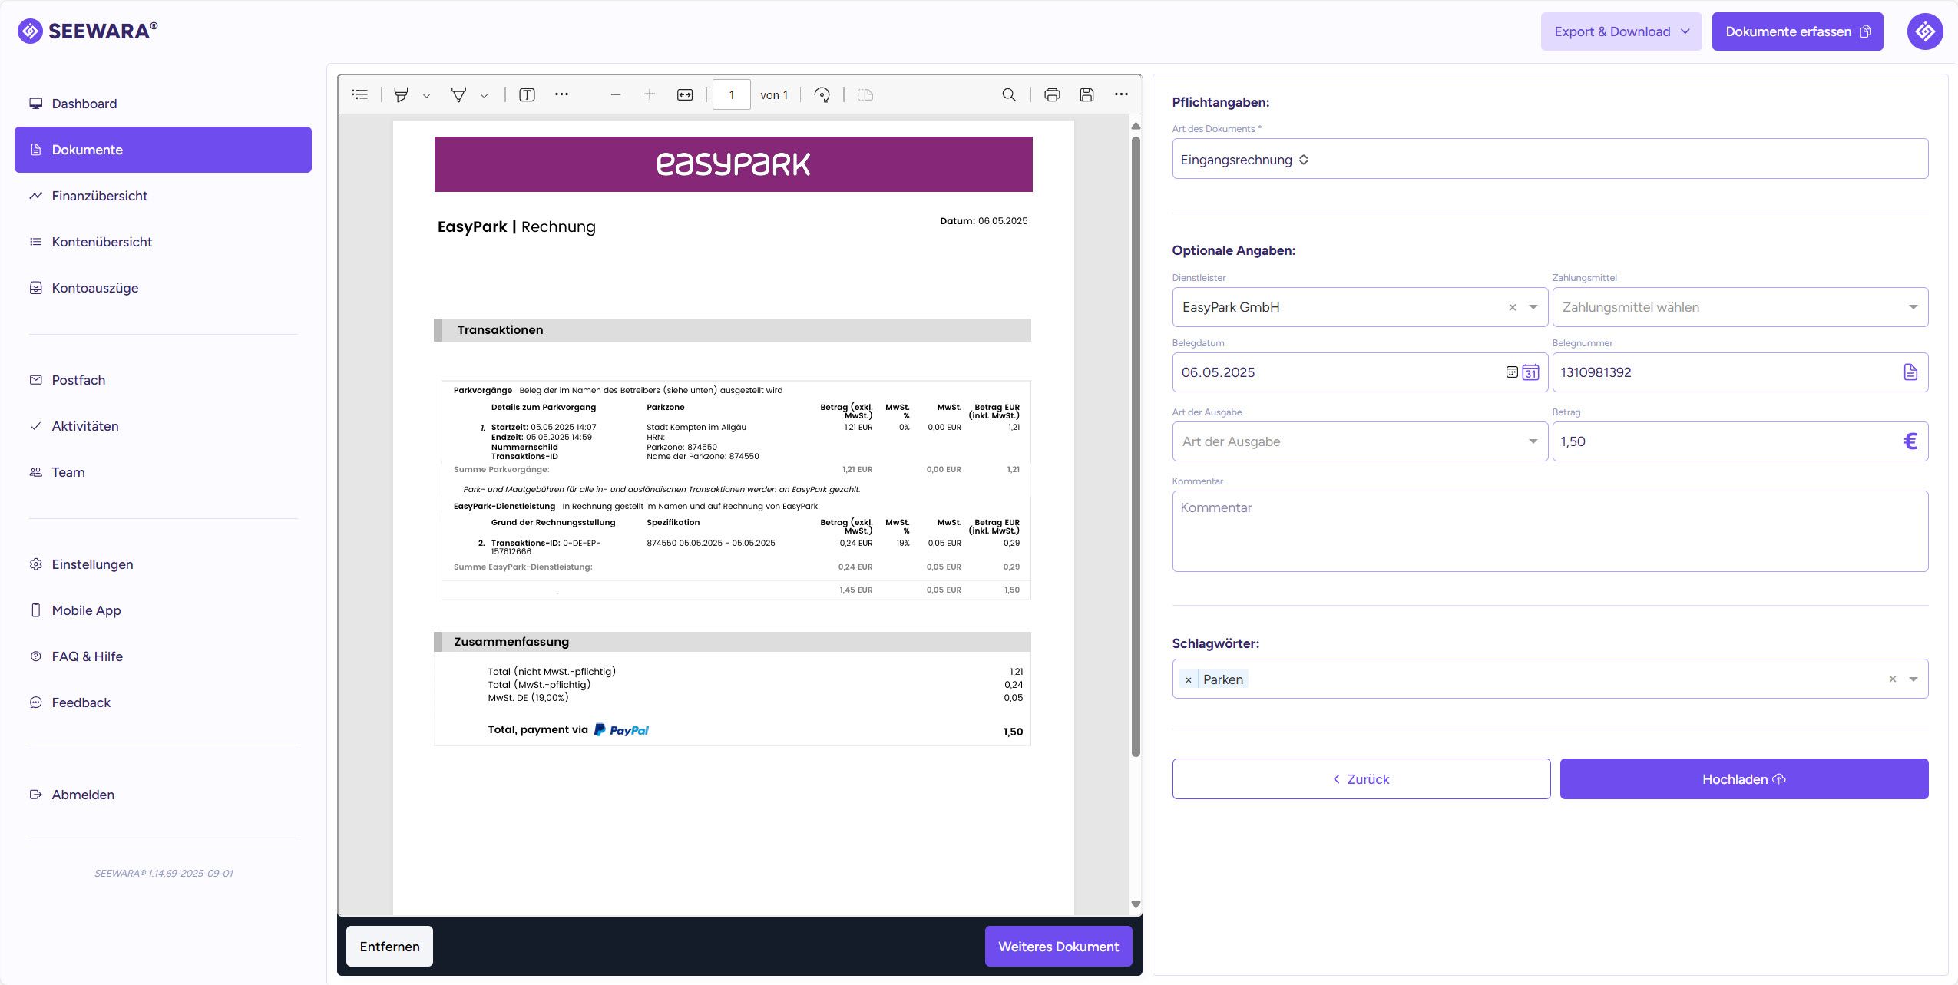Open the Zahlungsmittel wählen dropdown
This screenshot has width=1958, height=985.
coord(1739,307)
